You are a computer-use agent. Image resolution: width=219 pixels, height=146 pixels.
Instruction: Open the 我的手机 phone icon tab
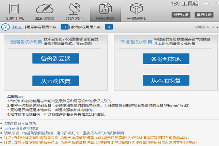(14, 9)
